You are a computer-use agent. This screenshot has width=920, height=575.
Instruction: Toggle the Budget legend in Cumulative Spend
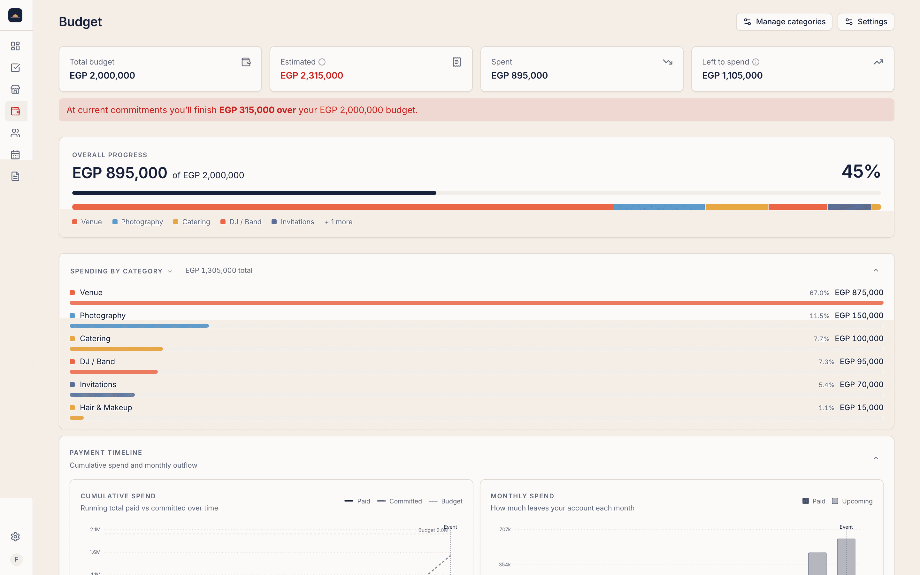point(446,501)
